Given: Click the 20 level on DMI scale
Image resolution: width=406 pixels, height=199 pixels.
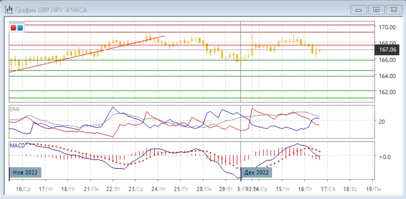Looking at the screenshot, I should coord(381,121).
